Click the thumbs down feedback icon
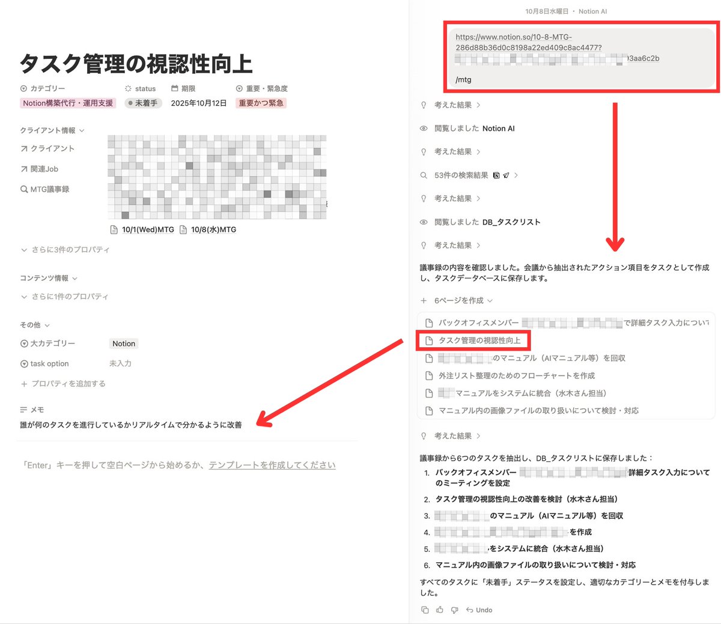The width and height of the screenshot is (721, 624). 454,610
